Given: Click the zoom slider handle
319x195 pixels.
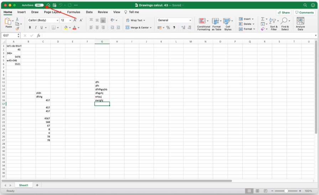Looking at the screenshot, I should tap(286, 191).
